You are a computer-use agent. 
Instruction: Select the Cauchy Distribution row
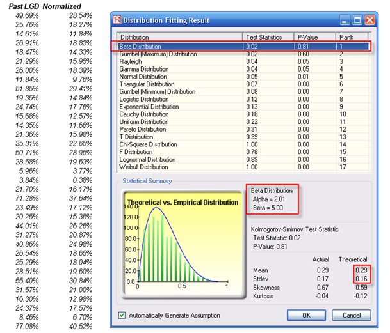point(244,114)
